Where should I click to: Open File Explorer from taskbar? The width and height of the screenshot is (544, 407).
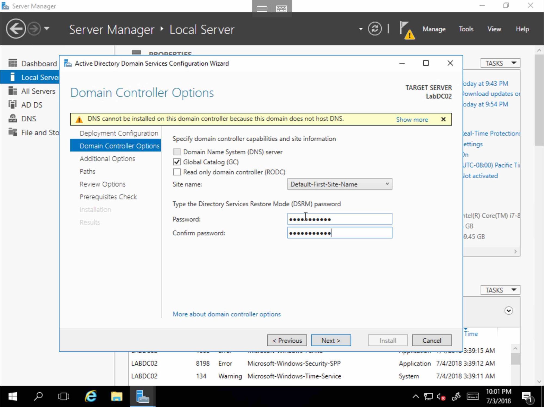click(116, 396)
